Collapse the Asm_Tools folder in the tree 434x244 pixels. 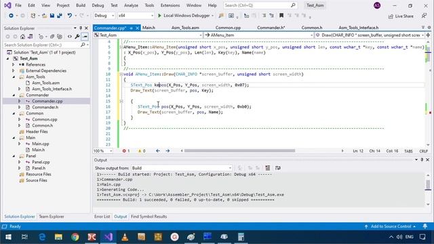coord(14,77)
